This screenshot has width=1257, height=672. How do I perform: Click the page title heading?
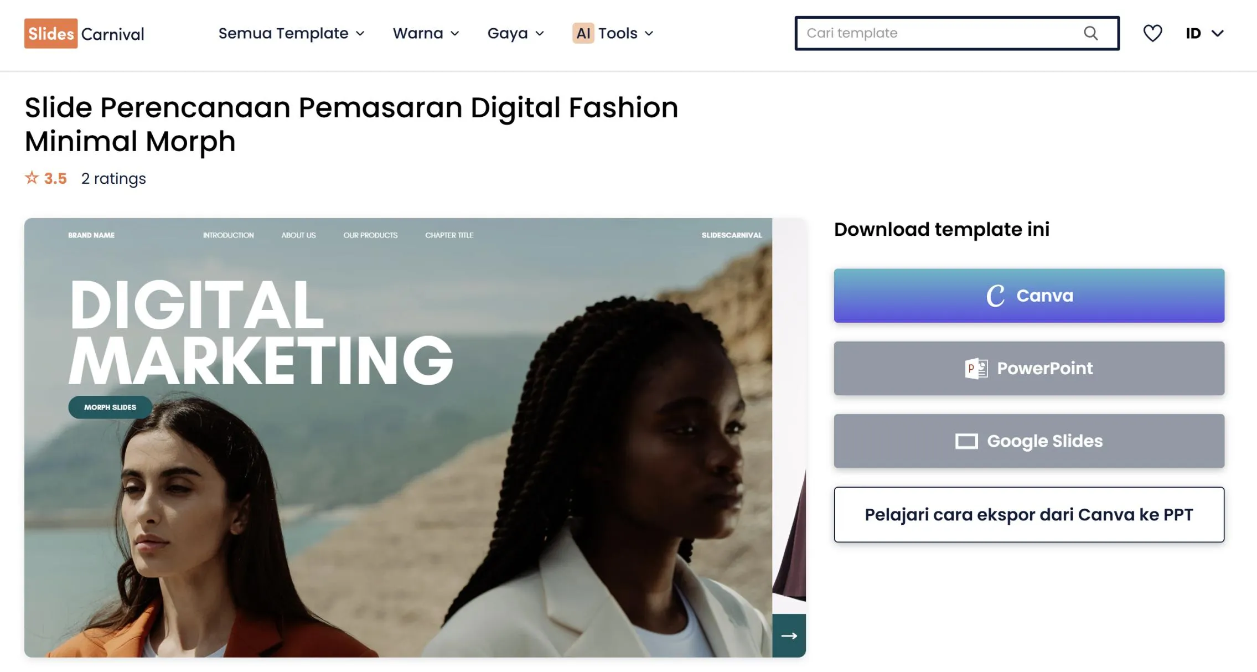click(x=351, y=124)
